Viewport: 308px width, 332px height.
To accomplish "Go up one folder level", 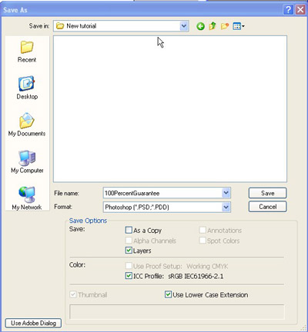I will (x=213, y=26).
